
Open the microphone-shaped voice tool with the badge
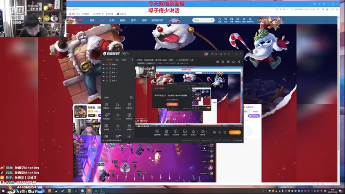106,116
